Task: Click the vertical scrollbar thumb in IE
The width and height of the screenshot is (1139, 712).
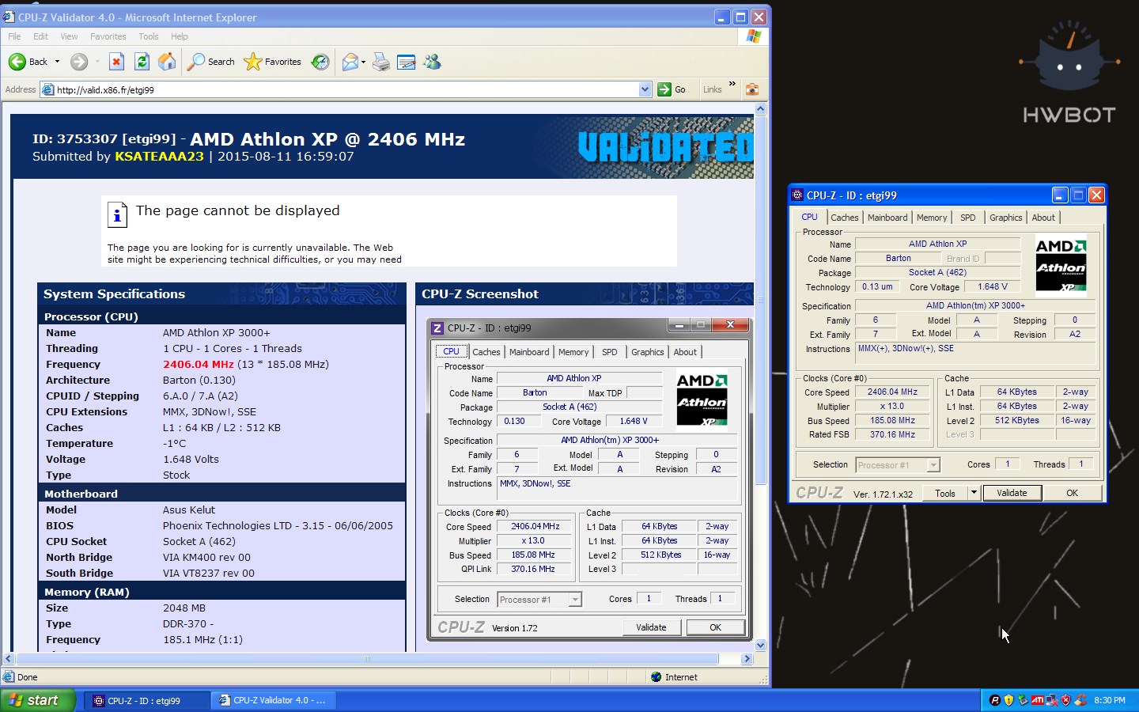Action: click(x=760, y=301)
